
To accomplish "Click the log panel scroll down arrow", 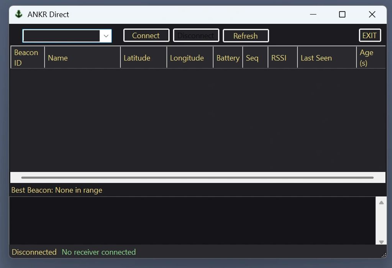I will (x=381, y=242).
